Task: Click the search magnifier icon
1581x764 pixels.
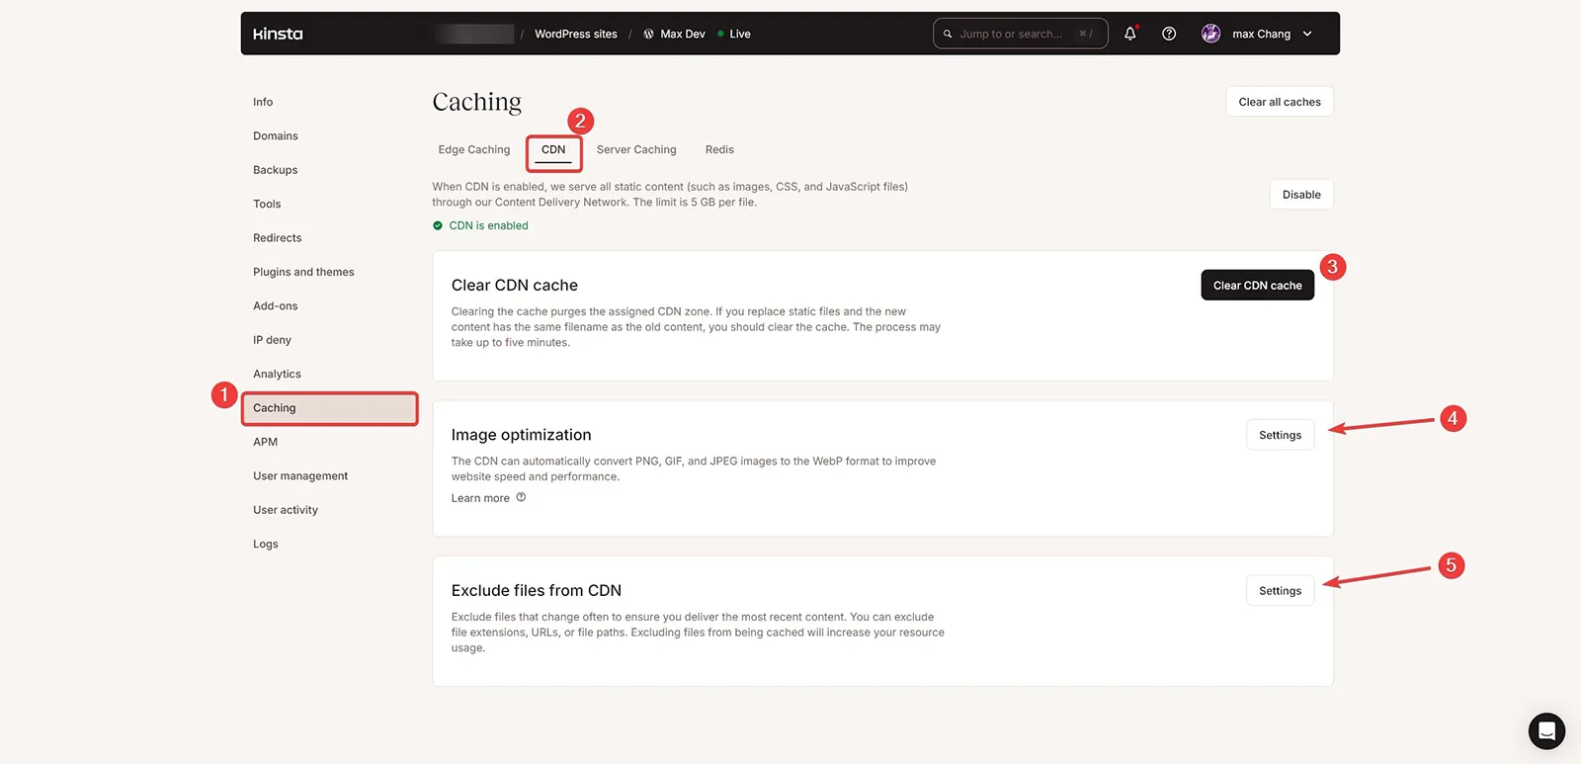Action: tap(948, 34)
